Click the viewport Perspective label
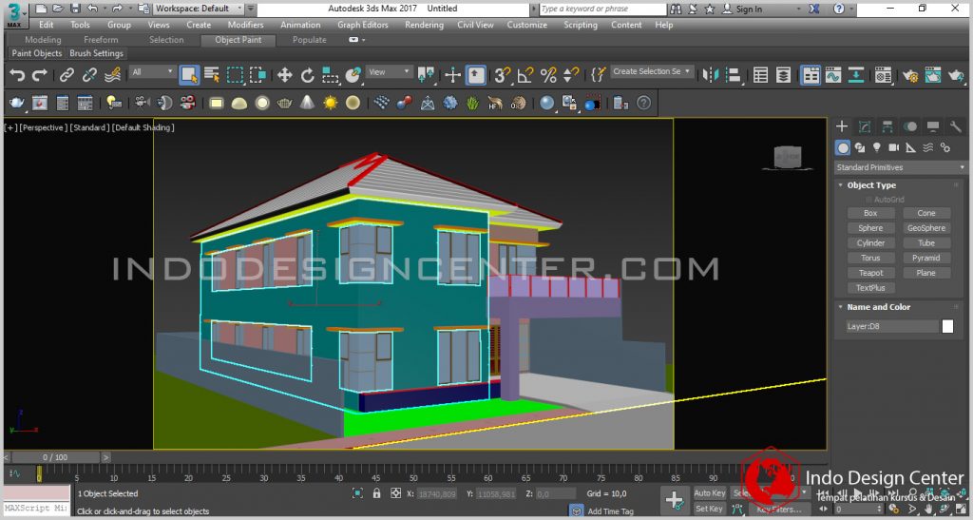973x520 pixels. [43, 127]
